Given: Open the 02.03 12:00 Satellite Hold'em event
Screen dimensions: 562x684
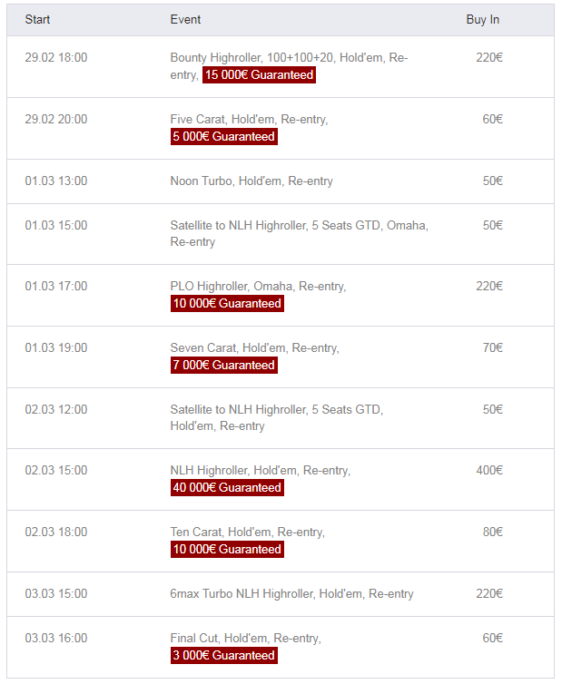Looking at the screenshot, I should pos(276,410).
